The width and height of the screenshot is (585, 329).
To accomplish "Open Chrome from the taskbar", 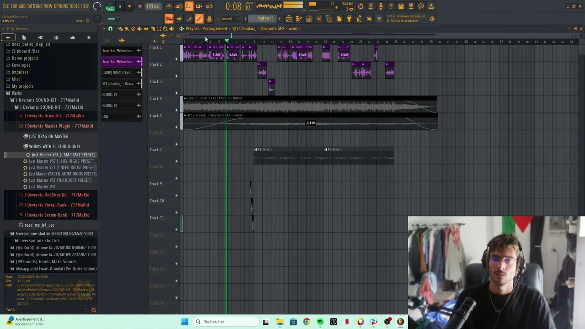I will pos(307,322).
